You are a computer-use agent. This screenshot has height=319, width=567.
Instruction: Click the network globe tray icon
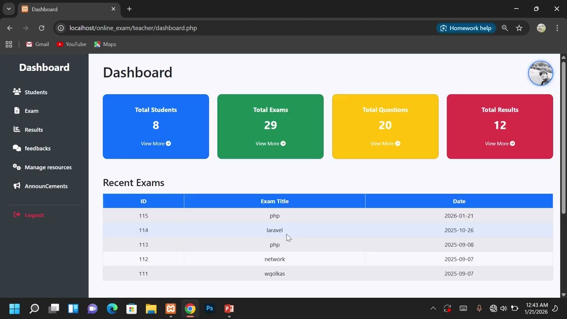(x=493, y=308)
